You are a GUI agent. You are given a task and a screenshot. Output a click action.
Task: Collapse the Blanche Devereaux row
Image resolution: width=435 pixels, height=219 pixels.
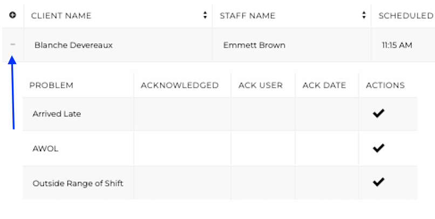(12, 45)
